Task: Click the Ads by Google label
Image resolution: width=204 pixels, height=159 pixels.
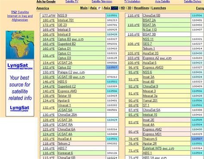Action: 46,2
